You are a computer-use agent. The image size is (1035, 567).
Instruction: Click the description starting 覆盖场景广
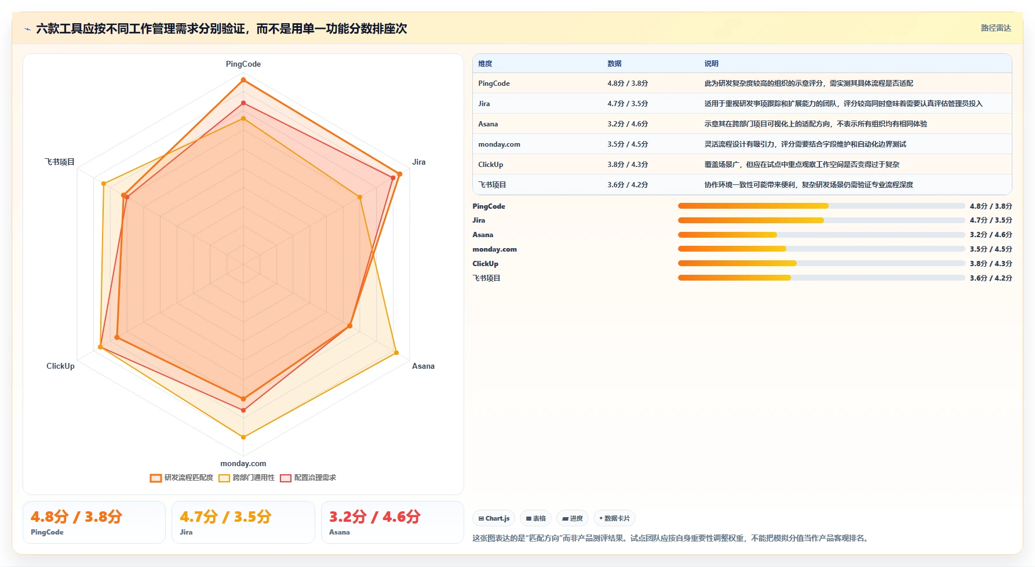coord(801,165)
